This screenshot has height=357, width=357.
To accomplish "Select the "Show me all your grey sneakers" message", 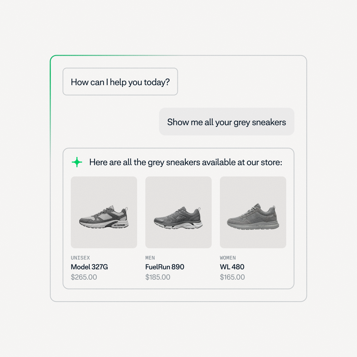I will (x=226, y=122).
